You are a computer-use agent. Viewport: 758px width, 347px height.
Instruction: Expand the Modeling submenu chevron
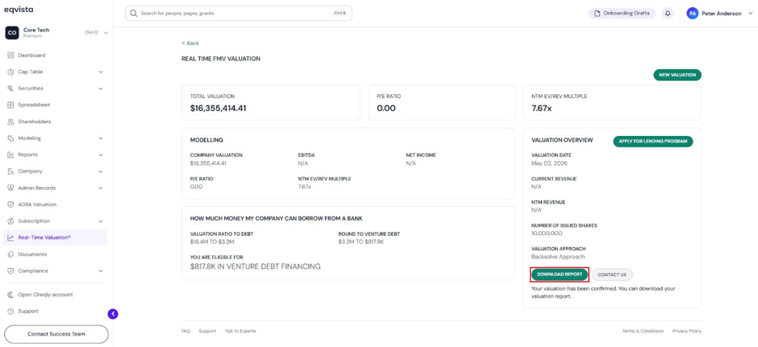pos(101,138)
